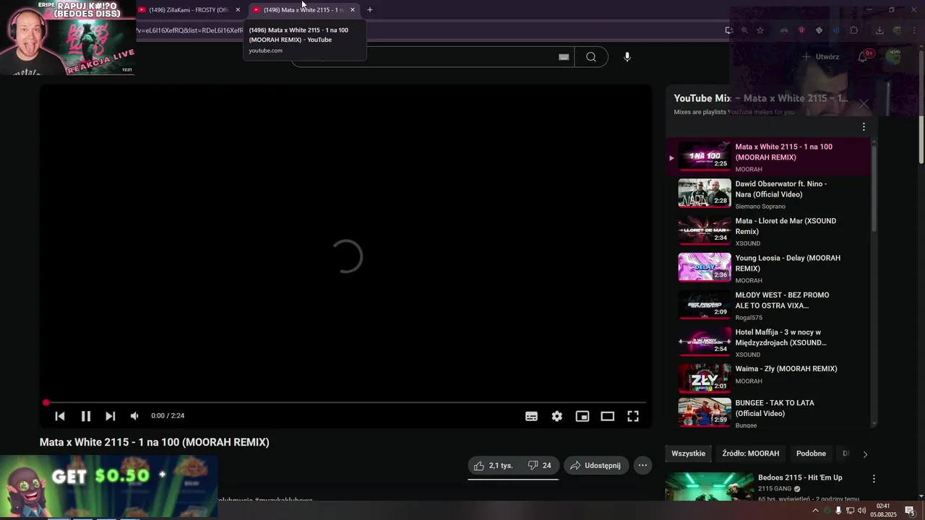
Task: Open browser three-dot main menu
Action: coord(914,30)
